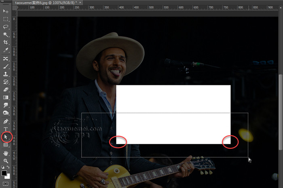This screenshot has width=283, height=188.
Task: Select the Brush tool
Action: point(6,66)
